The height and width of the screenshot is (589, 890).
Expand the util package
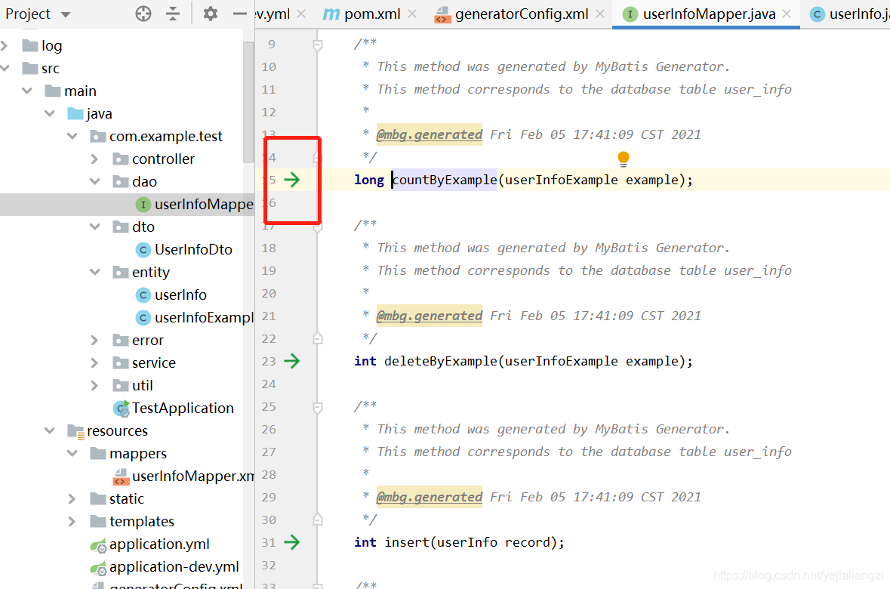click(95, 386)
